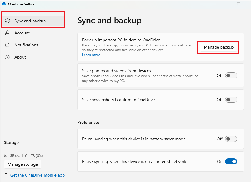Click the Storage heading in the sidebar

(x=11, y=142)
